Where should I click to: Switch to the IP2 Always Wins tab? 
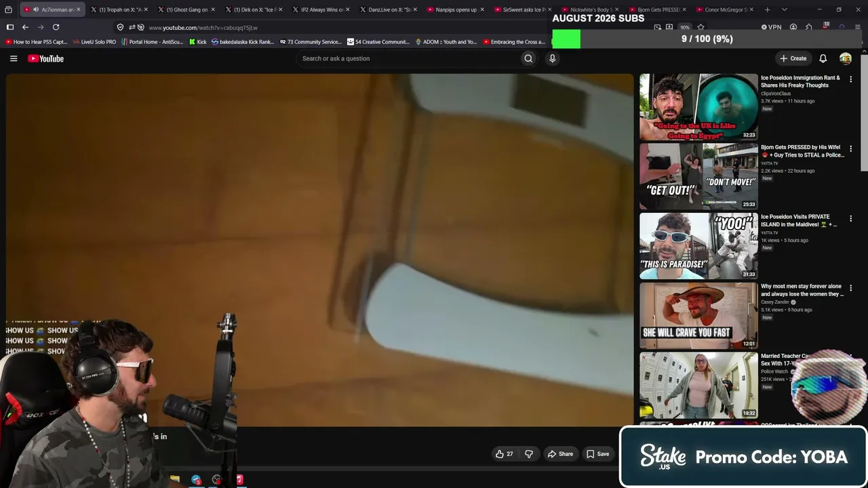(321, 9)
